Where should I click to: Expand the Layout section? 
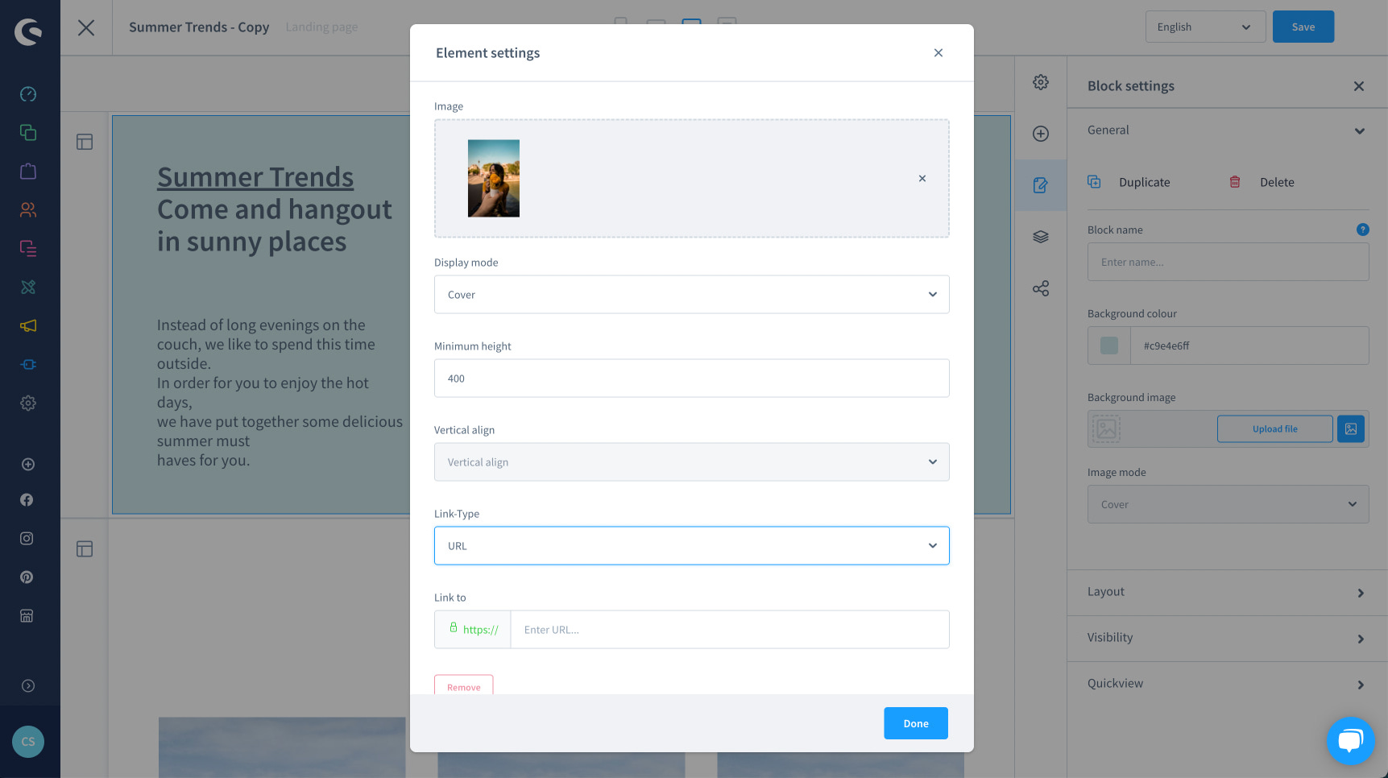pos(1228,592)
